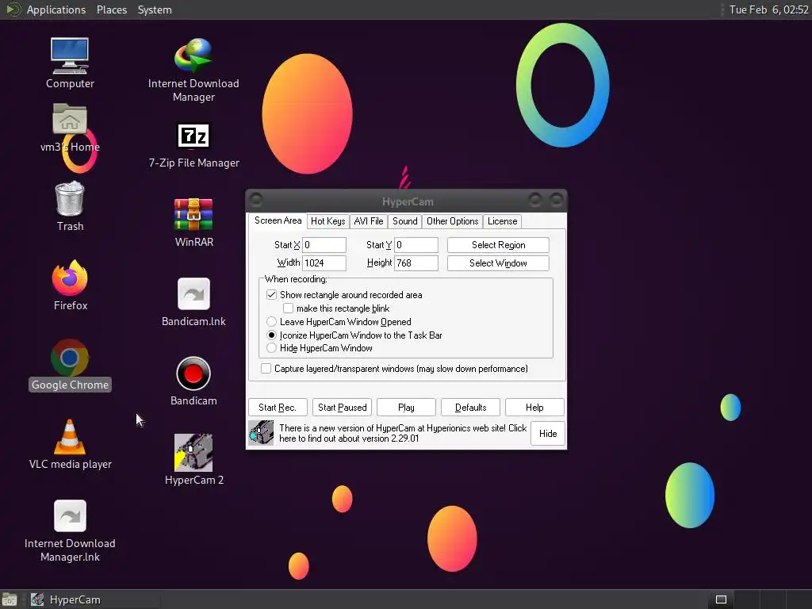Click the Start X input field

click(x=324, y=245)
